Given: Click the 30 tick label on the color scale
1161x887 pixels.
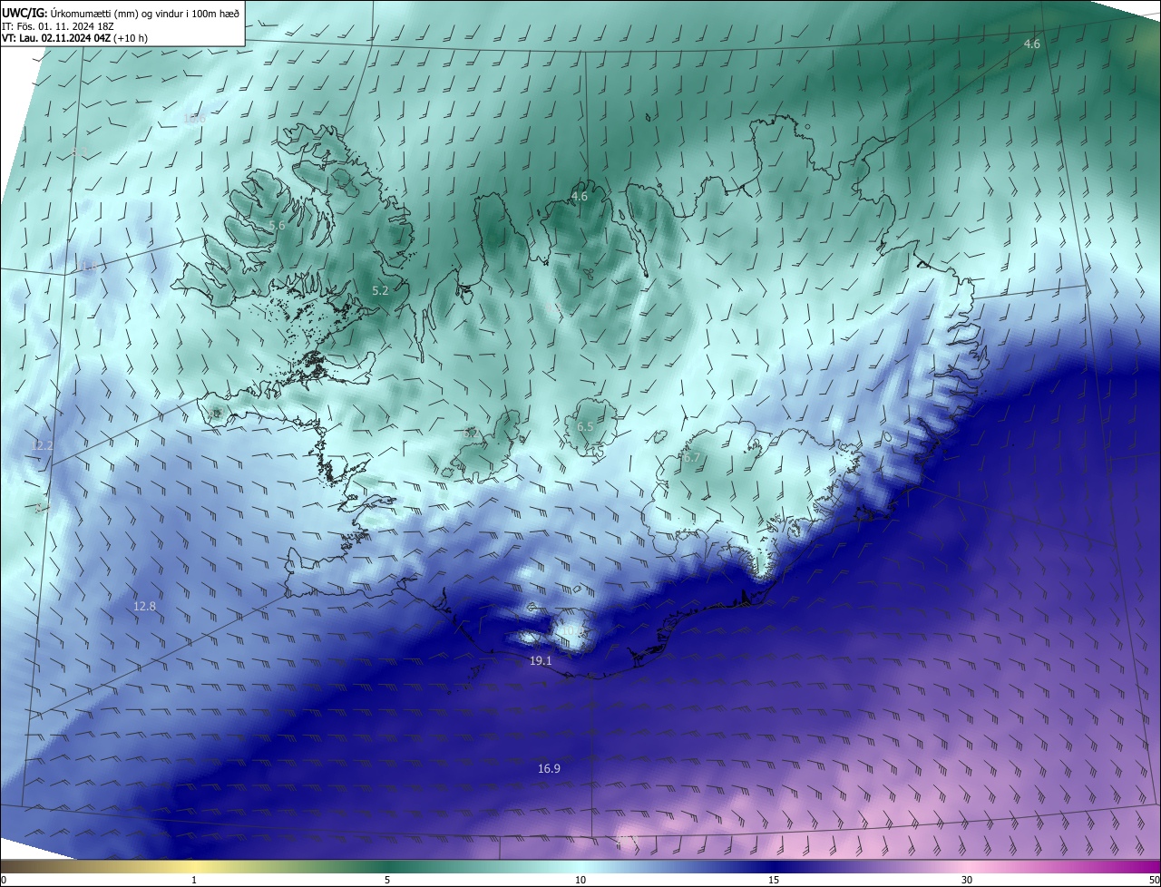Looking at the screenshot, I should [x=967, y=880].
